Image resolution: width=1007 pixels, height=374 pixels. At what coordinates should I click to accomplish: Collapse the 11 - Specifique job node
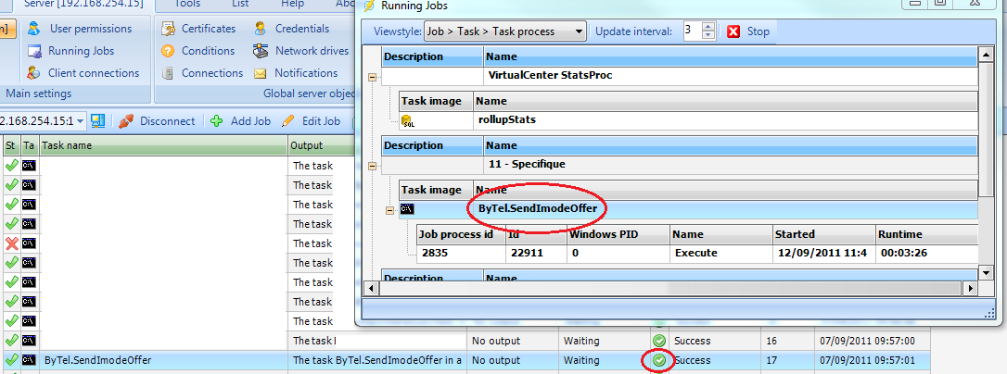[373, 167]
